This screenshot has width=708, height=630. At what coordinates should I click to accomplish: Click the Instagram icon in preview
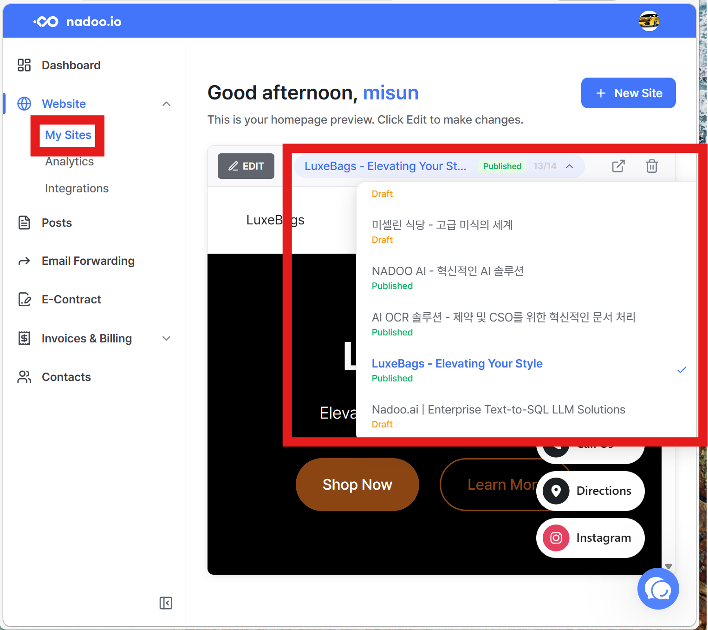pyautogui.click(x=556, y=538)
